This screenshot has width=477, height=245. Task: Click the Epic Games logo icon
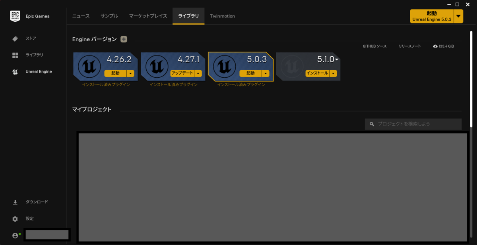click(x=15, y=16)
